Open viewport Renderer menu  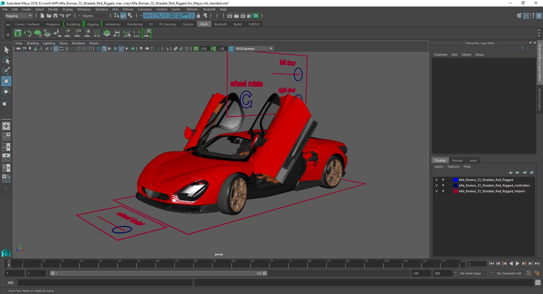[x=78, y=43]
